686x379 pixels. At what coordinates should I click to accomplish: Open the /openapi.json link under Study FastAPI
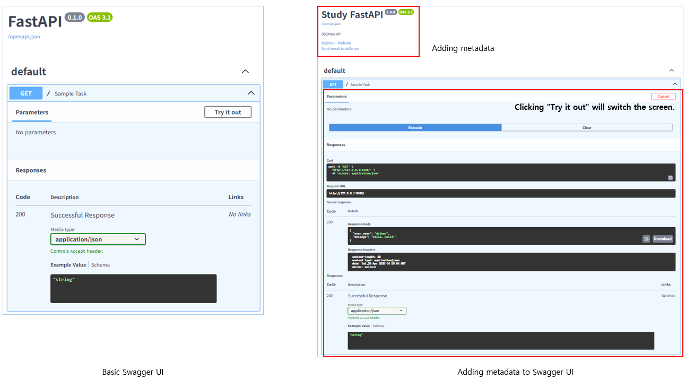pyautogui.click(x=331, y=24)
